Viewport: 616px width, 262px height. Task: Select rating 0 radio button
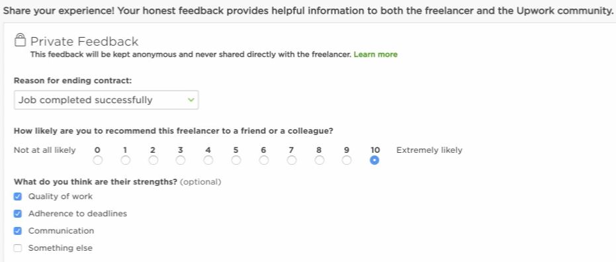tap(98, 160)
